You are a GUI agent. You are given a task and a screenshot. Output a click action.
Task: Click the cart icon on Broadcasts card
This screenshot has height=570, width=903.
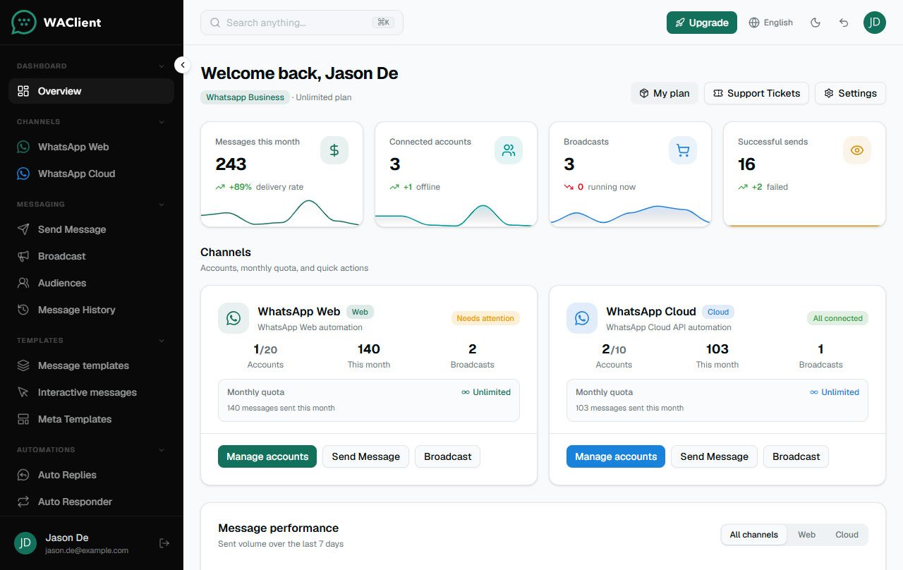point(683,150)
